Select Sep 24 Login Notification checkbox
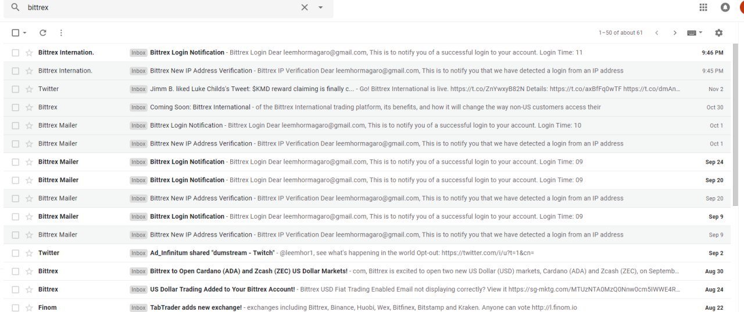Viewport: 744px width, 312px height. click(16, 162)
